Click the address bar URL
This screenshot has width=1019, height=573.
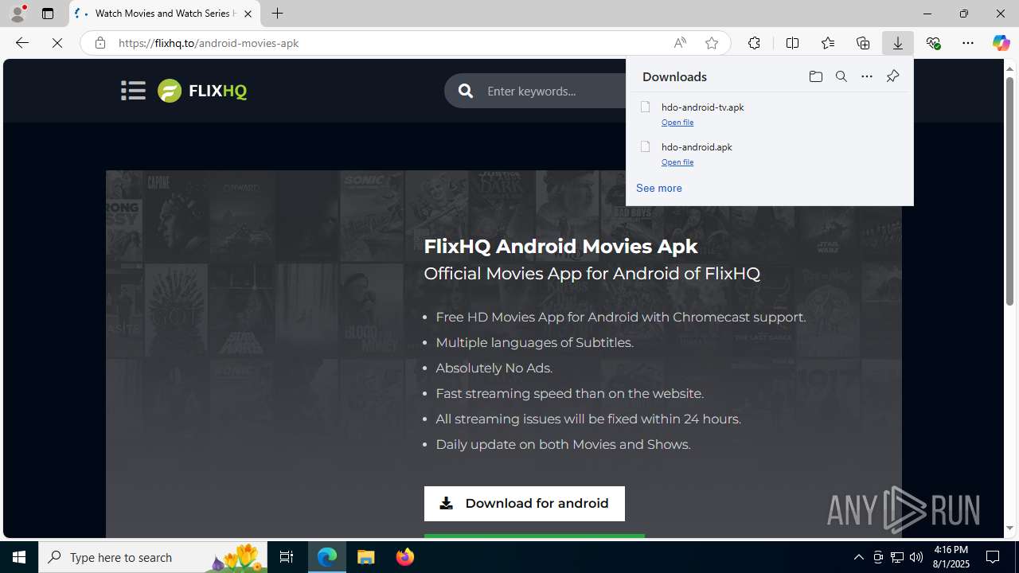[x=209, y=43]
